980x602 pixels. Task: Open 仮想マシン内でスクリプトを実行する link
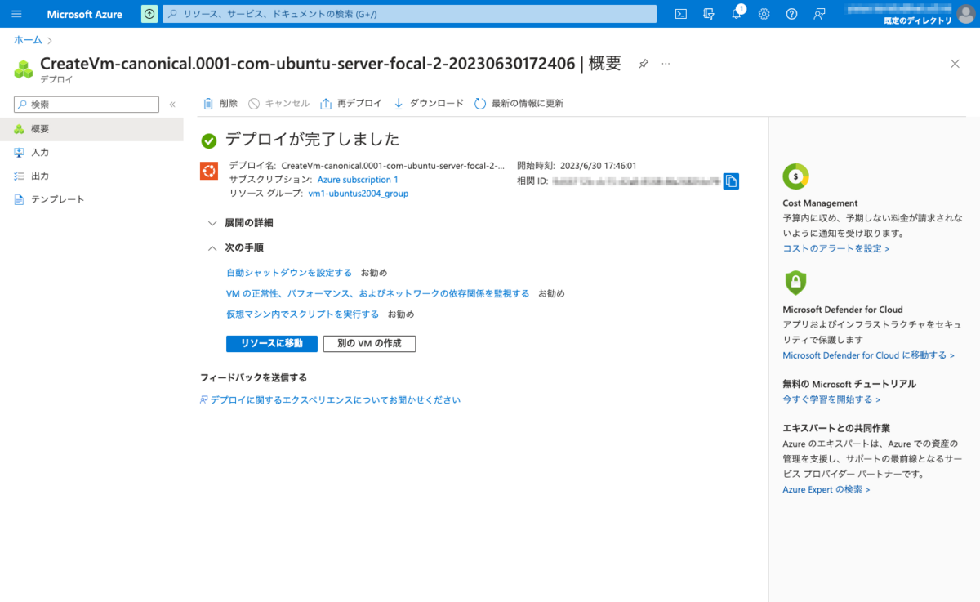pyautogui.click(x=303, y=314)
